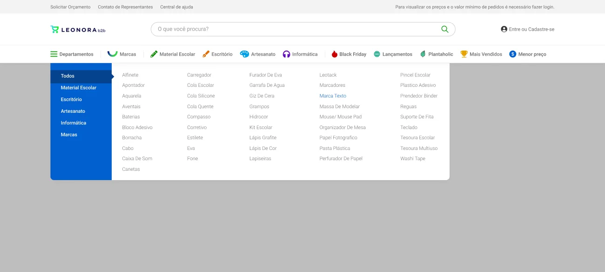Open the Washi Tape category
This screenshot has height=272, width=605.
(413, 159)
